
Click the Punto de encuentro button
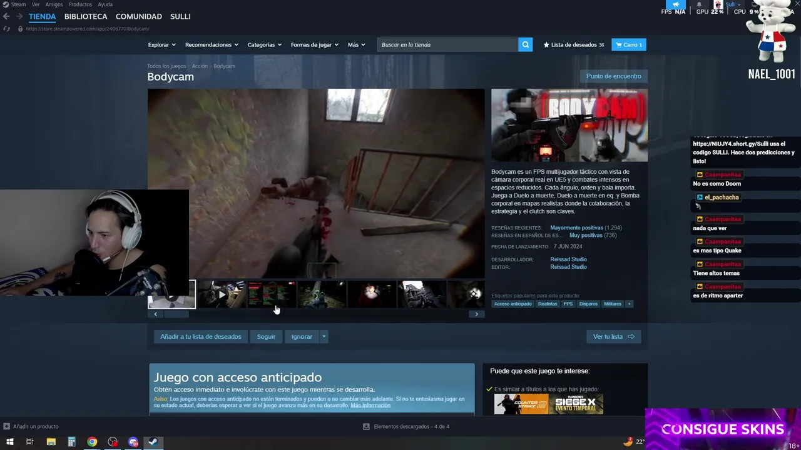613,76
